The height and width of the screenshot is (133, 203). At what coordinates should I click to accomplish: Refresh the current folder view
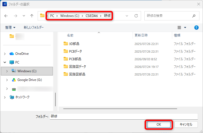(136, 16)
